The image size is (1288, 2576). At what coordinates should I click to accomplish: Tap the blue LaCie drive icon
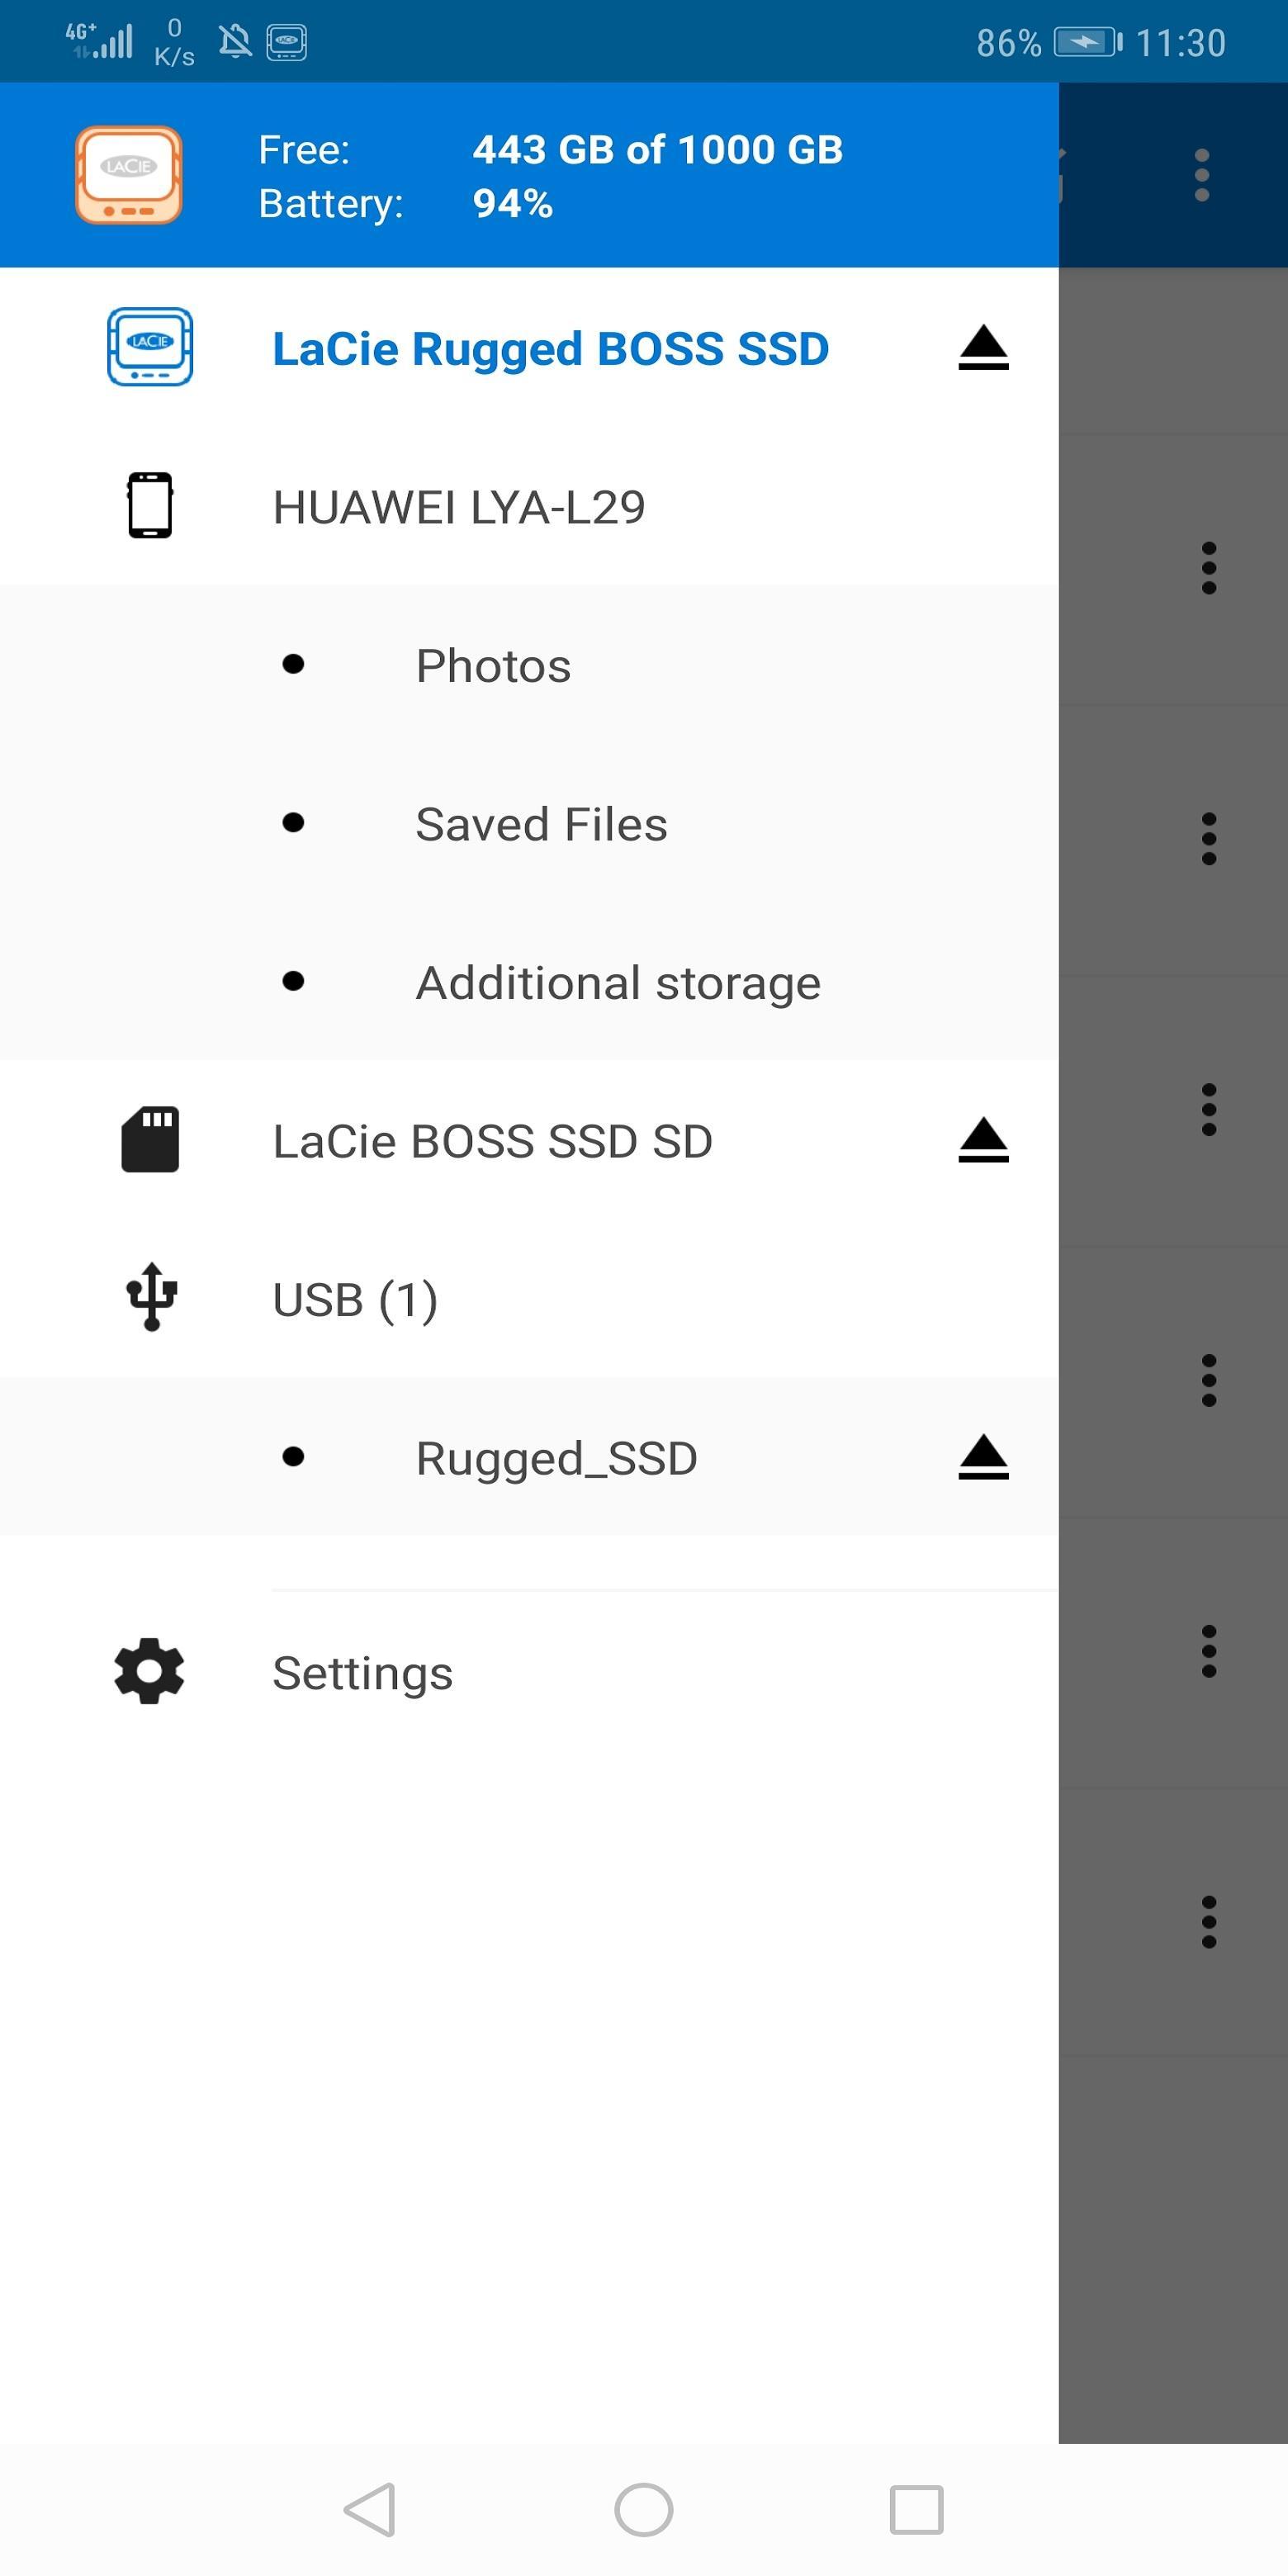click(150, 347)
